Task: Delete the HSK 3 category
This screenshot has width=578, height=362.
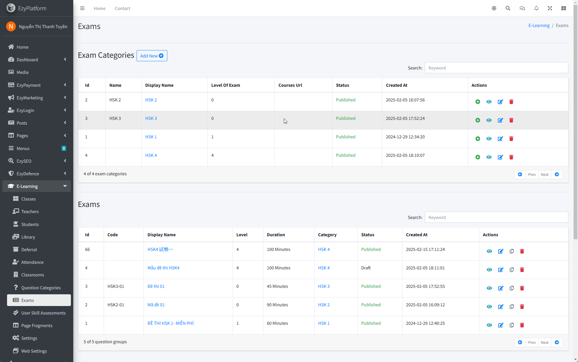Action: (511, 120)
